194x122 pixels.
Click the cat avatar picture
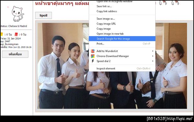coord(18,14)
